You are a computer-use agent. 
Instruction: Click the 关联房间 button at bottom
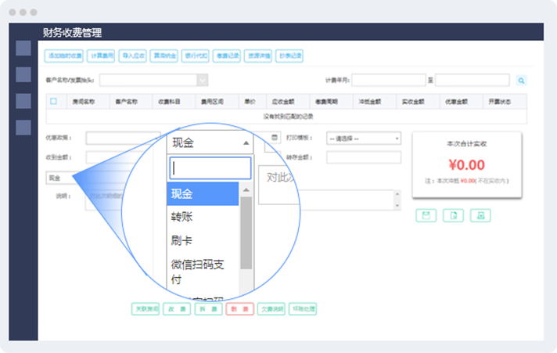146,309
